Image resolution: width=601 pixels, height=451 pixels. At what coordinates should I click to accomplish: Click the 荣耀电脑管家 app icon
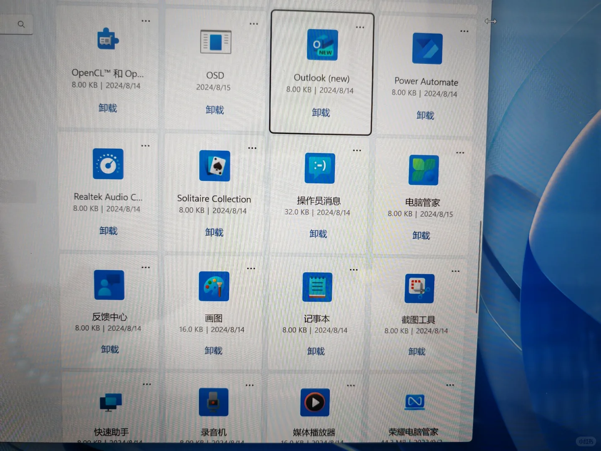(x=415, y=402)
